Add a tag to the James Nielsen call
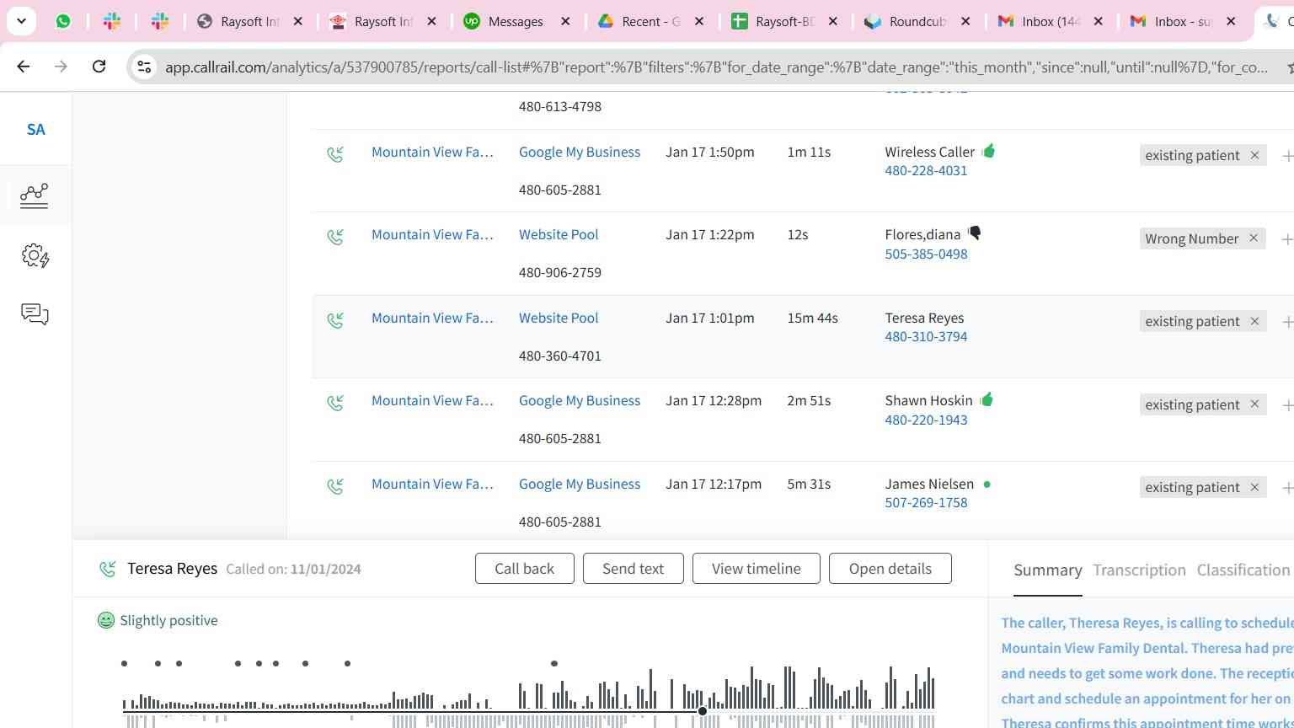The width and height of the screenshot is (1294, 728). pos(1286,488)
